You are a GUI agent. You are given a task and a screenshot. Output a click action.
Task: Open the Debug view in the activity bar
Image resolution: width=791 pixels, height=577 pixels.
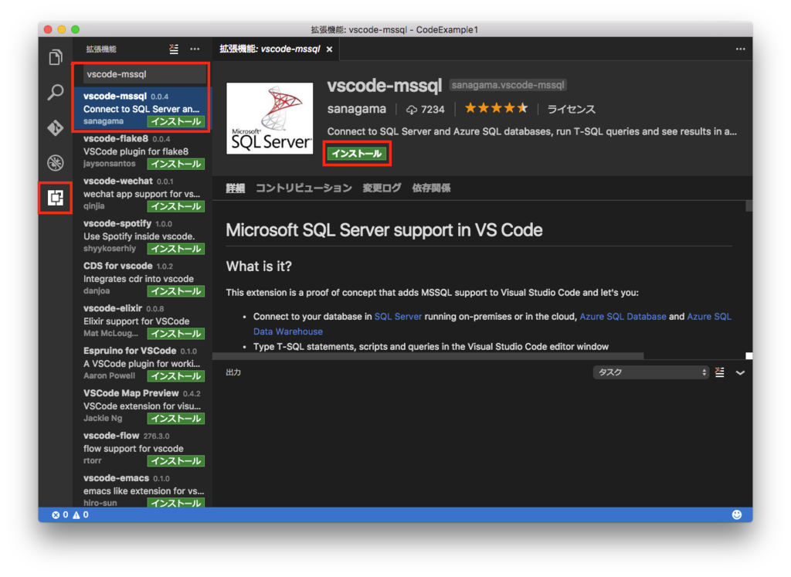tap(56, 163)
